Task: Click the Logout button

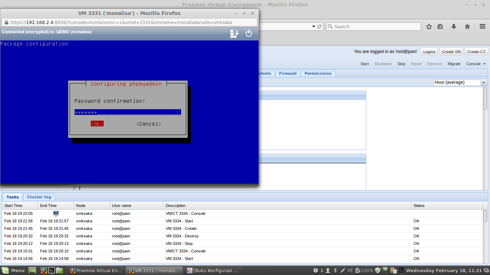Action: [x=429, y=52]
